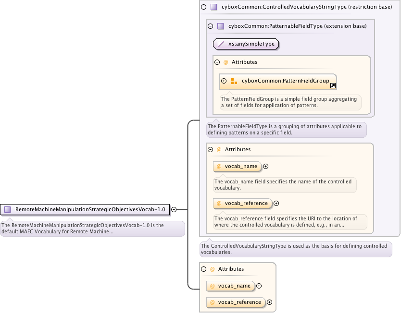Click the type icon next to cyboxCommon:PatternableFieldType
The width and height of the screenshot is (401, 313).
coord(221,26)
